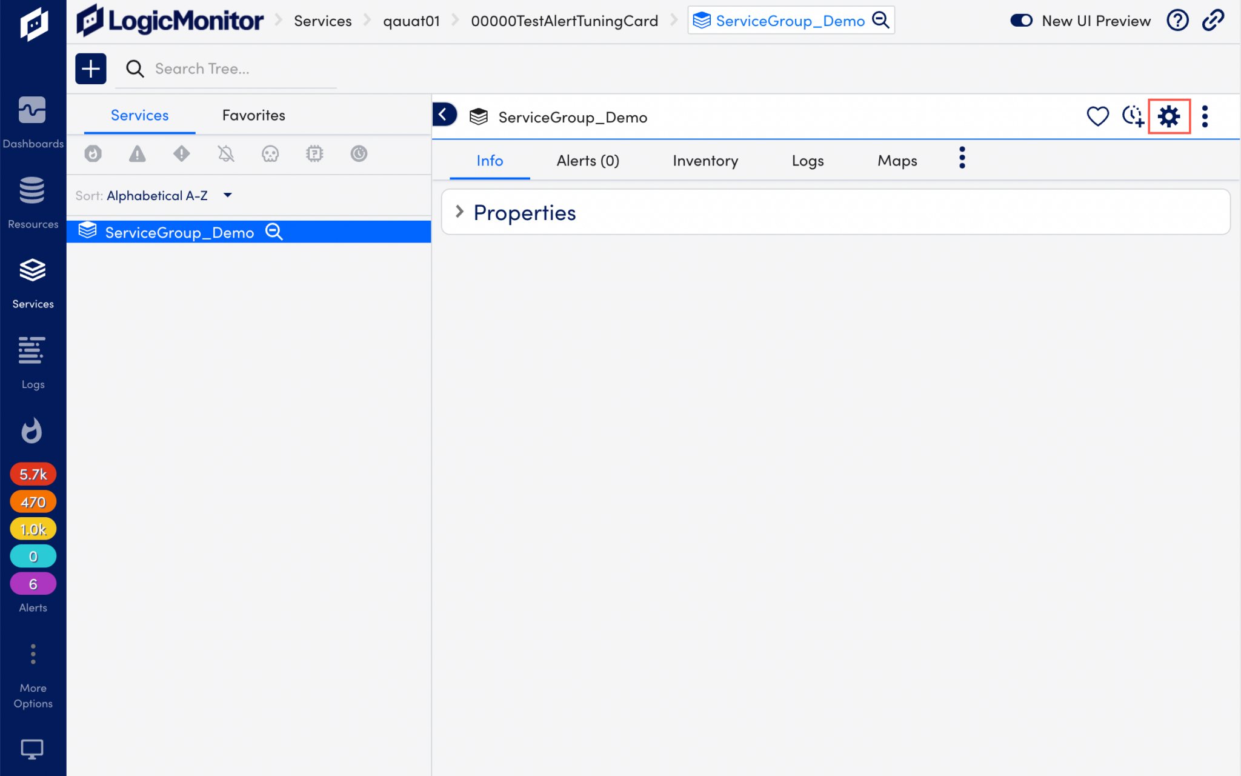Image resolution: width=1241 pixels, height=776 pixels.
Task: Collapse the services tree panel with back chevron
Action: (445, 115)
